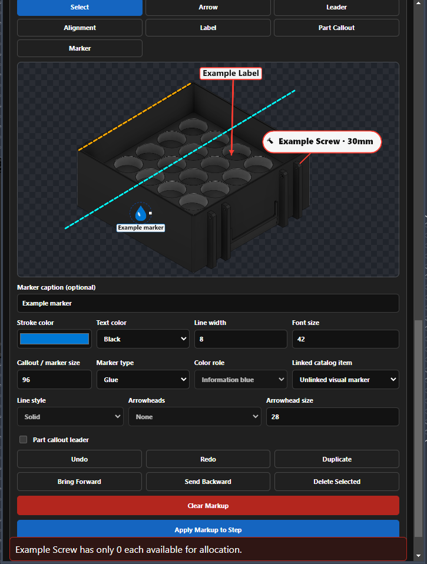Choose the Marker tool
The width and height of the screenshot is (427, 564).
(x=80, y=48)
